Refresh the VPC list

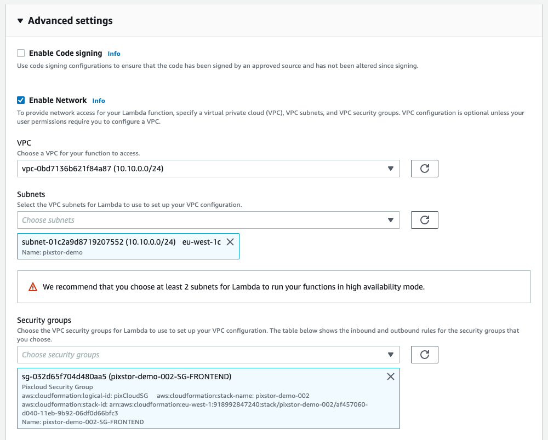[425, 169]
